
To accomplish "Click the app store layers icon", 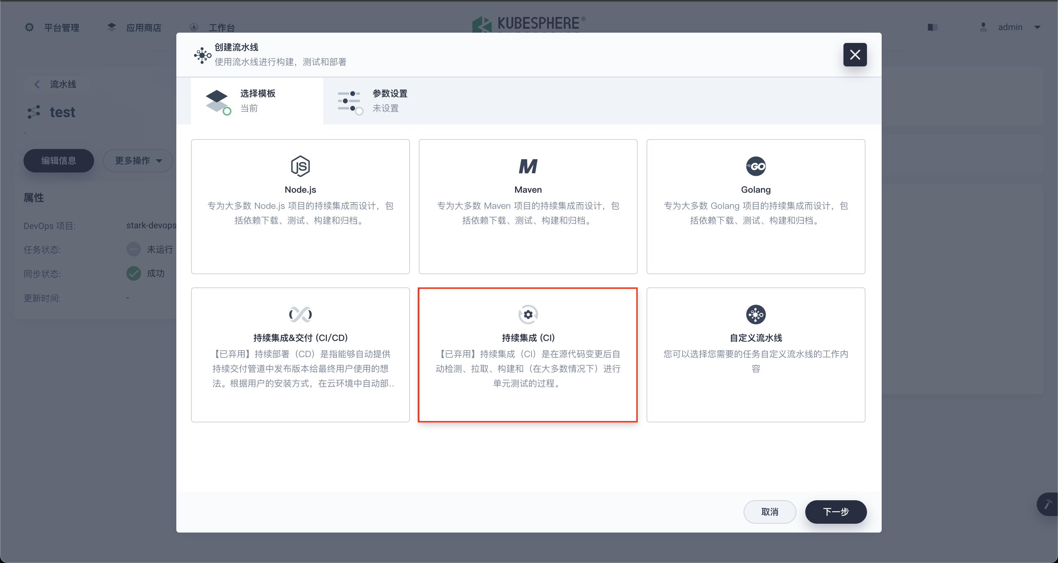I will click(x=111, y=27).
